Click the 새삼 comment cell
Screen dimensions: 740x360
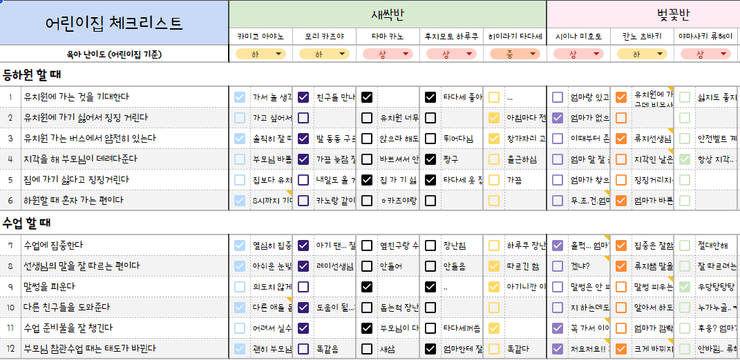coord(398,349)
